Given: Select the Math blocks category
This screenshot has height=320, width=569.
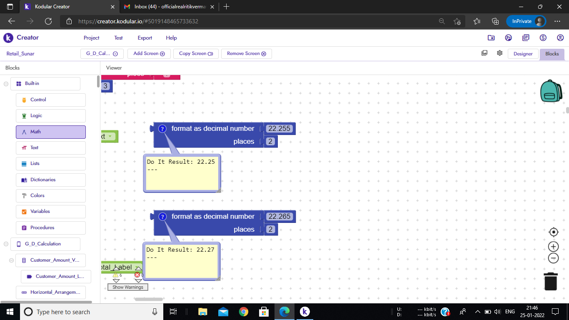Looking at the screenshot, I should pyautogui.click(x=51, y=132).
